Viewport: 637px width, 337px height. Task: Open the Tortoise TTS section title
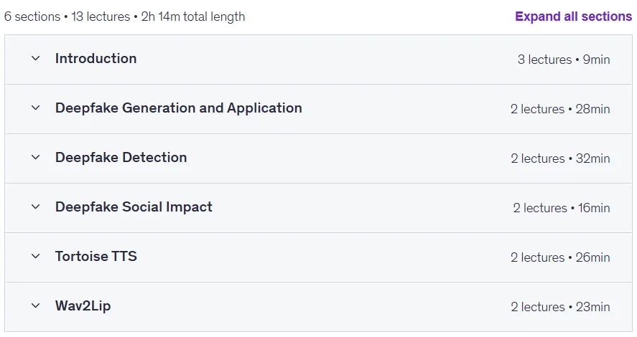(96, 256)
